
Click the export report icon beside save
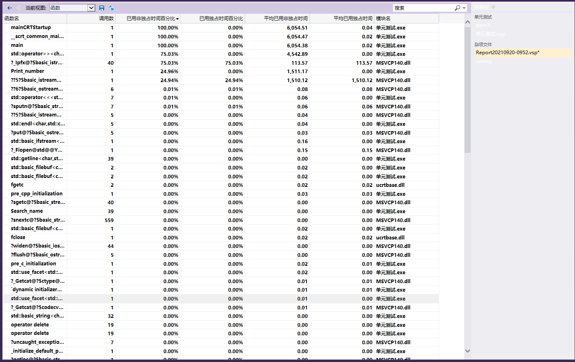click(111, 8)
